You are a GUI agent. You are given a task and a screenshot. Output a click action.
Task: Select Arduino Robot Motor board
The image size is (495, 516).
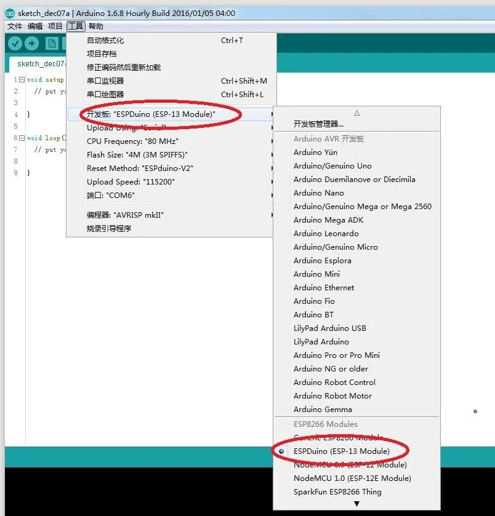pos(357,395)
